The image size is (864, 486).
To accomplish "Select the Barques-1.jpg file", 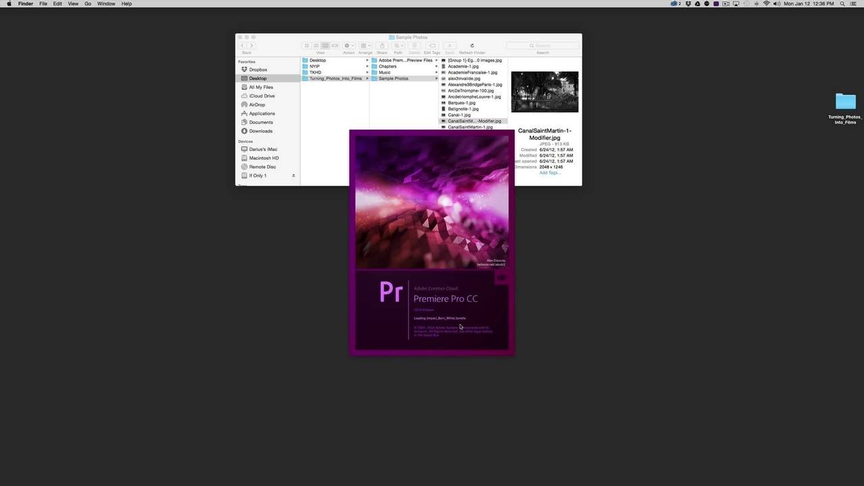I will pyautogui.click(x=474, y=103).
